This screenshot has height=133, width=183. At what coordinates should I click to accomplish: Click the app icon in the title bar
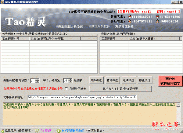click(x=2, y=2)
